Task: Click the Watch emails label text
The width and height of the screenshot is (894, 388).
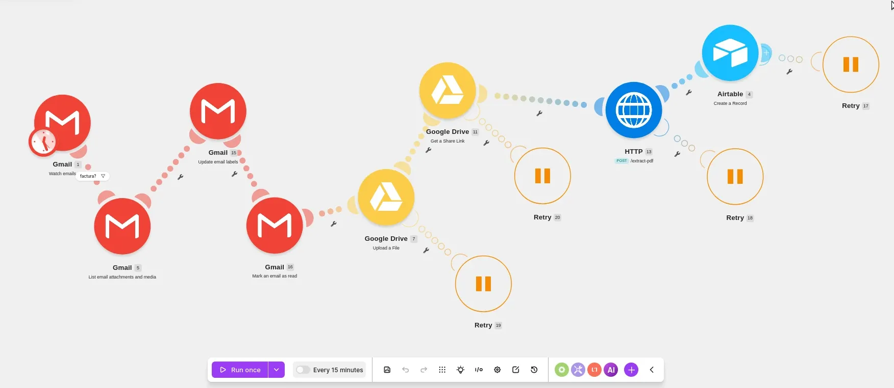Action: [62, 174]
